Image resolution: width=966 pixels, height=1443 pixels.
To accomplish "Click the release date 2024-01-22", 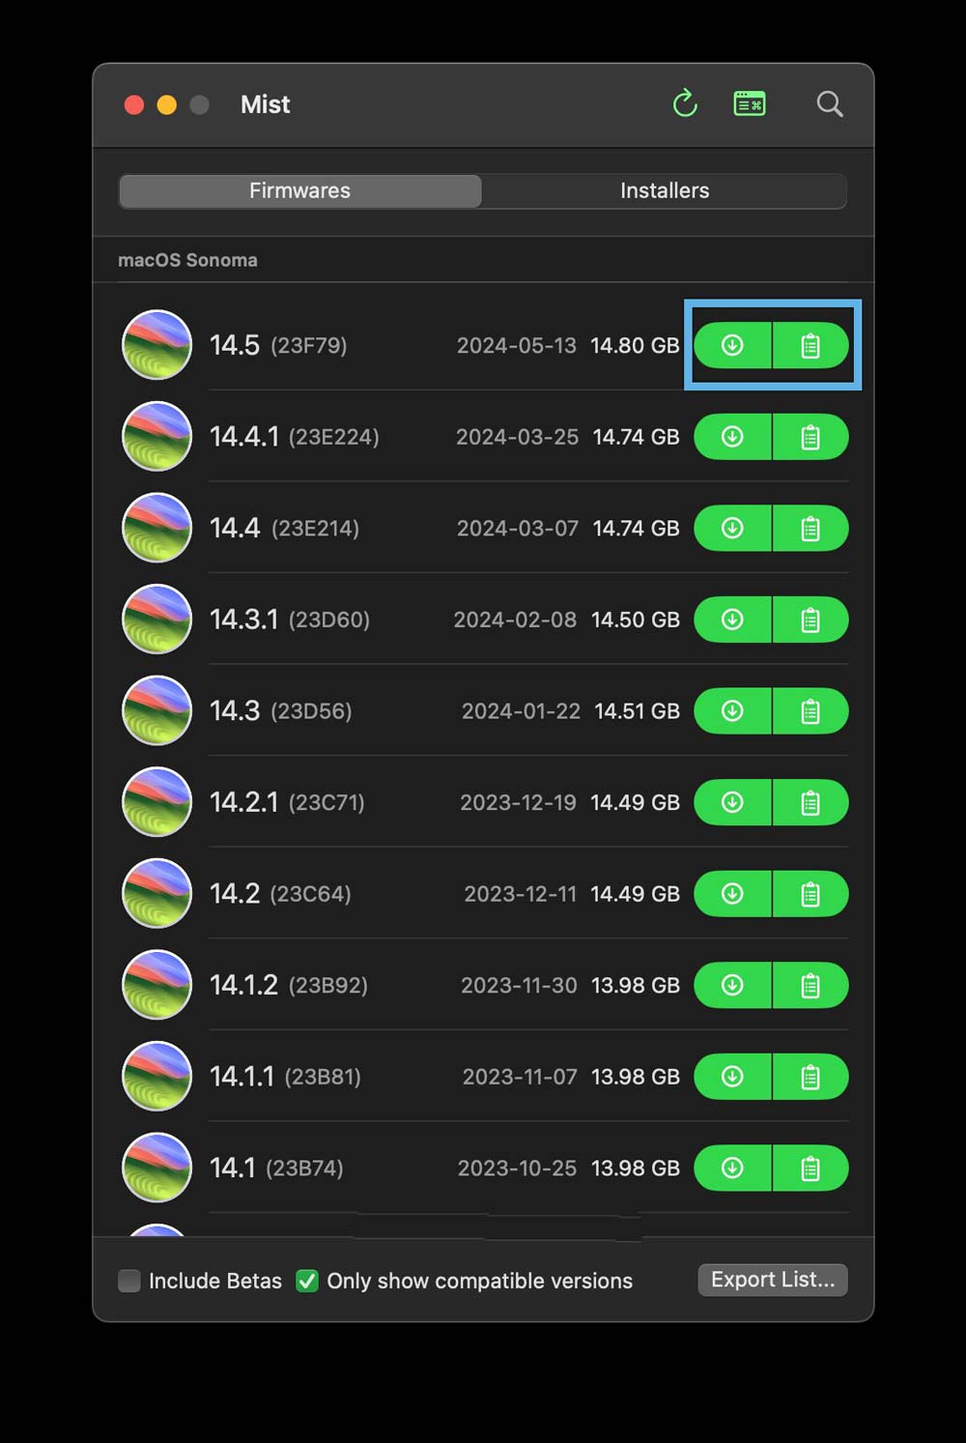I will 522,710.
